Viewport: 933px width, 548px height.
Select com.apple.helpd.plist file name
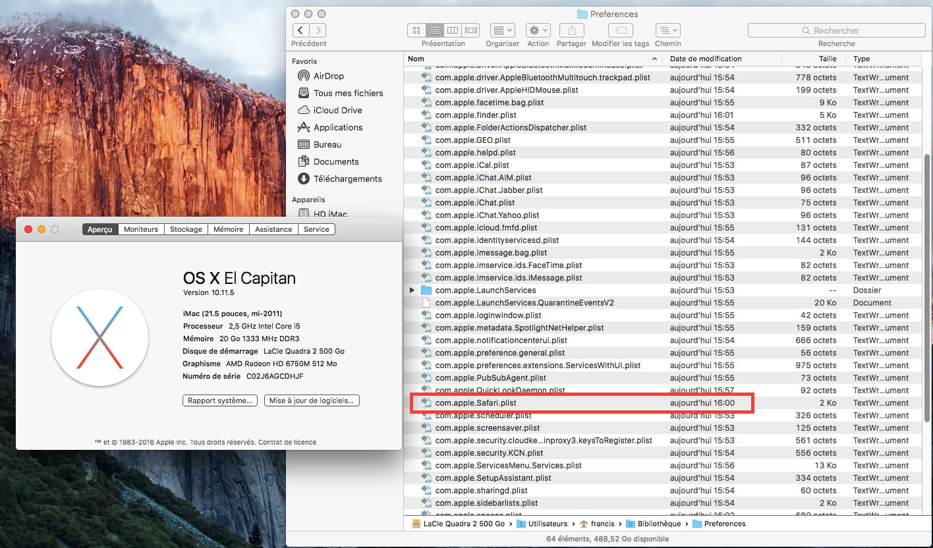click(475, 153)
